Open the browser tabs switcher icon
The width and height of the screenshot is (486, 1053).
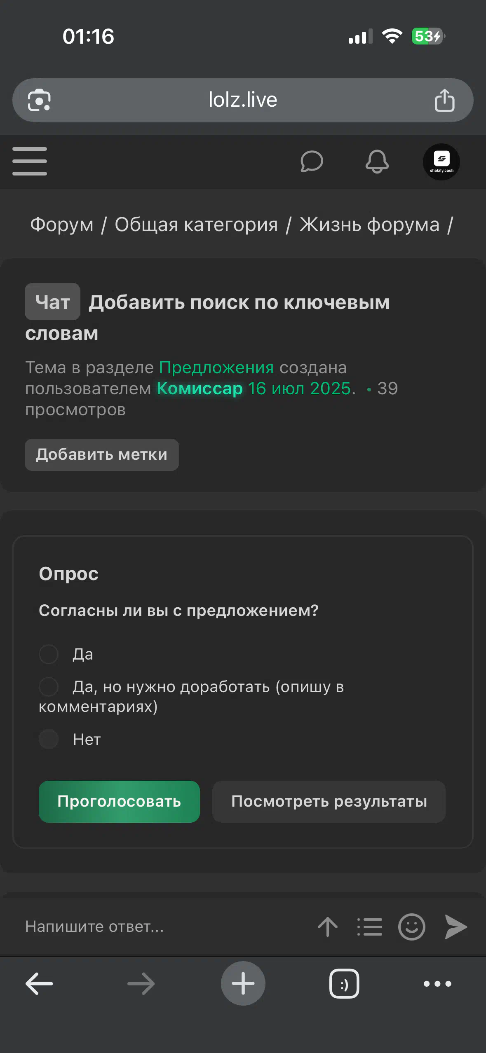tap(344, 984)
